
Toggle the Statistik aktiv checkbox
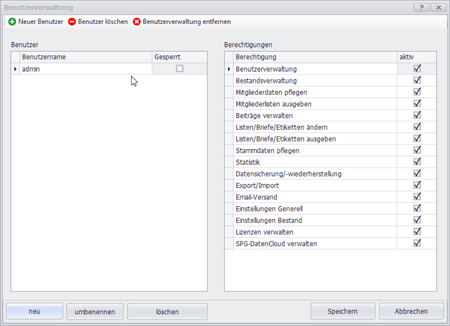pyautogui.click(x=417, y=162)
